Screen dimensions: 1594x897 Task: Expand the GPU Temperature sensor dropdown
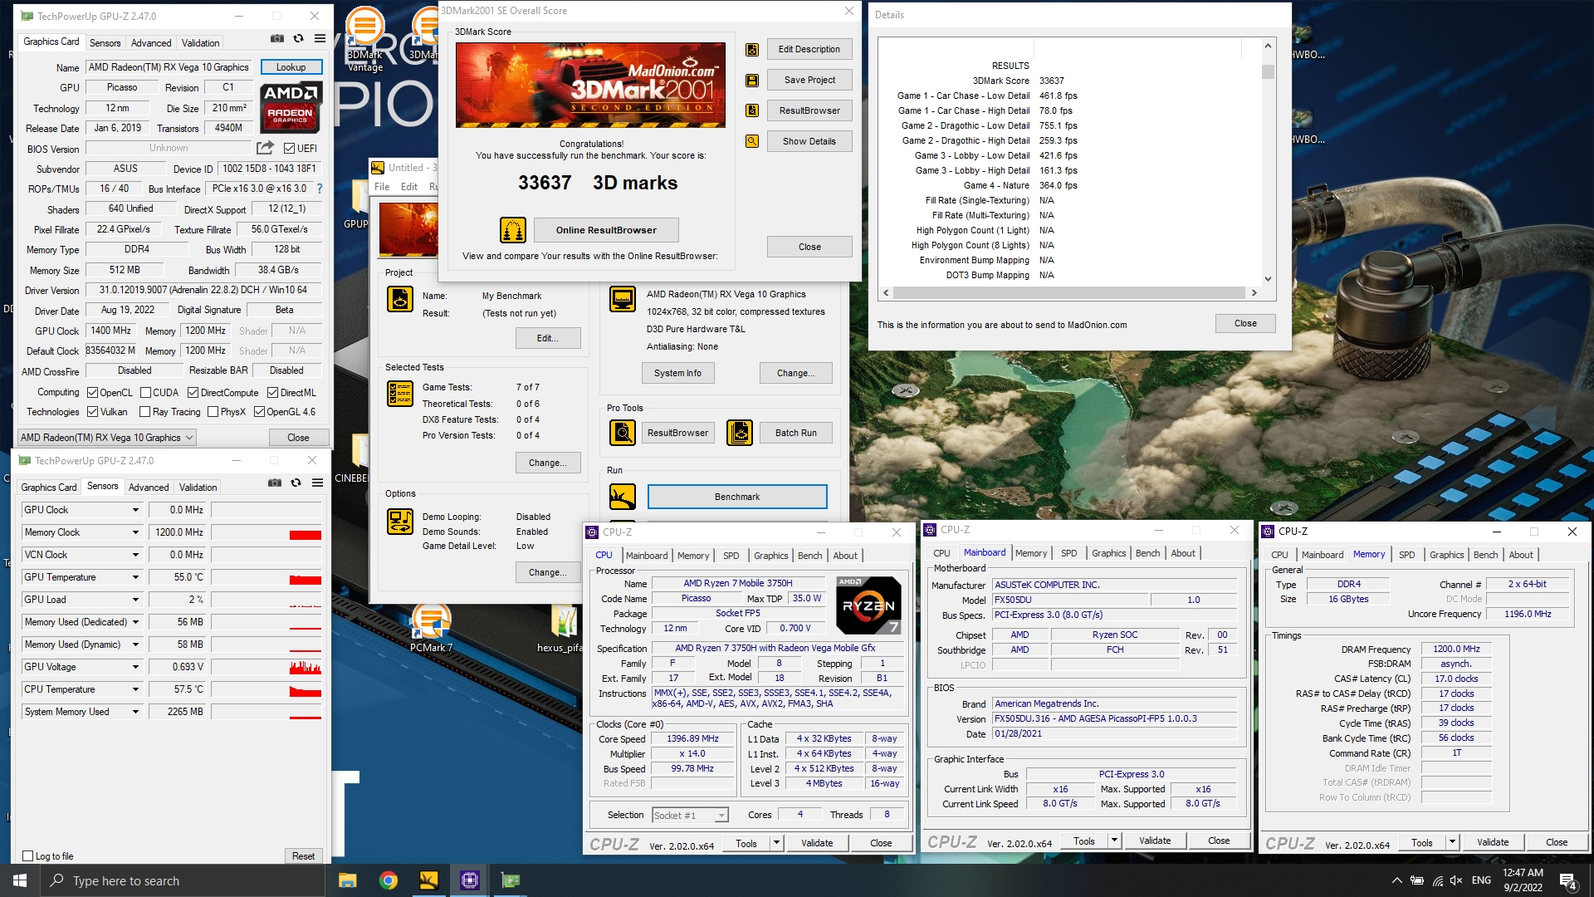(x=135, y=577)
